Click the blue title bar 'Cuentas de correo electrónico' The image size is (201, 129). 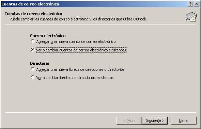tap(30, 4)
